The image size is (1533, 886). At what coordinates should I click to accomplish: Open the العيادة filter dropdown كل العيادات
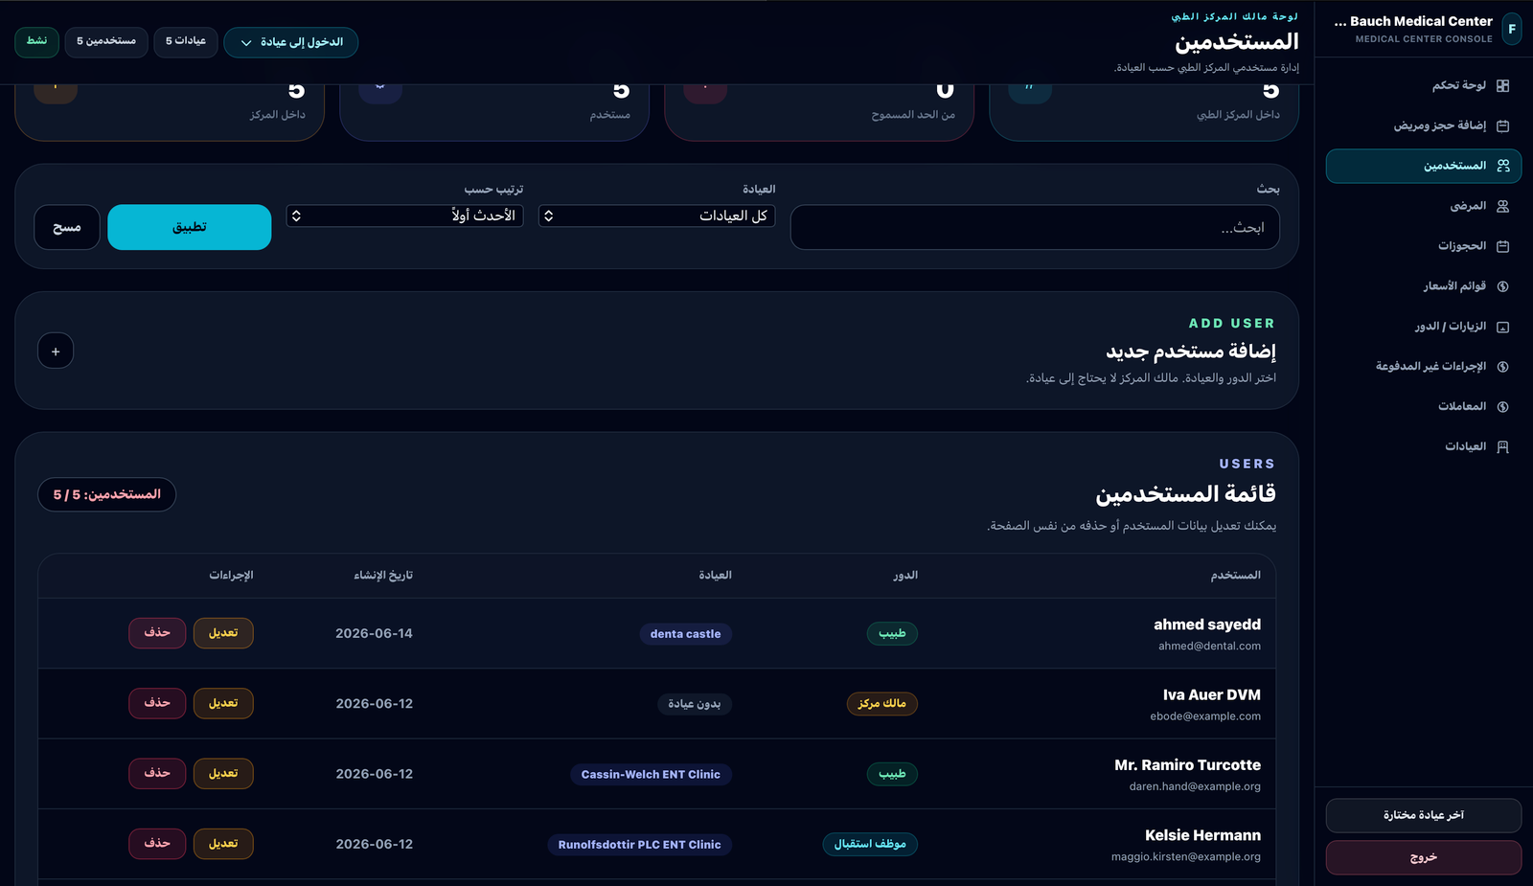[x=656, y=216]
